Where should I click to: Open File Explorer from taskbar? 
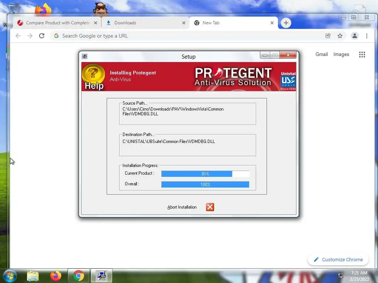click(33, 276)
